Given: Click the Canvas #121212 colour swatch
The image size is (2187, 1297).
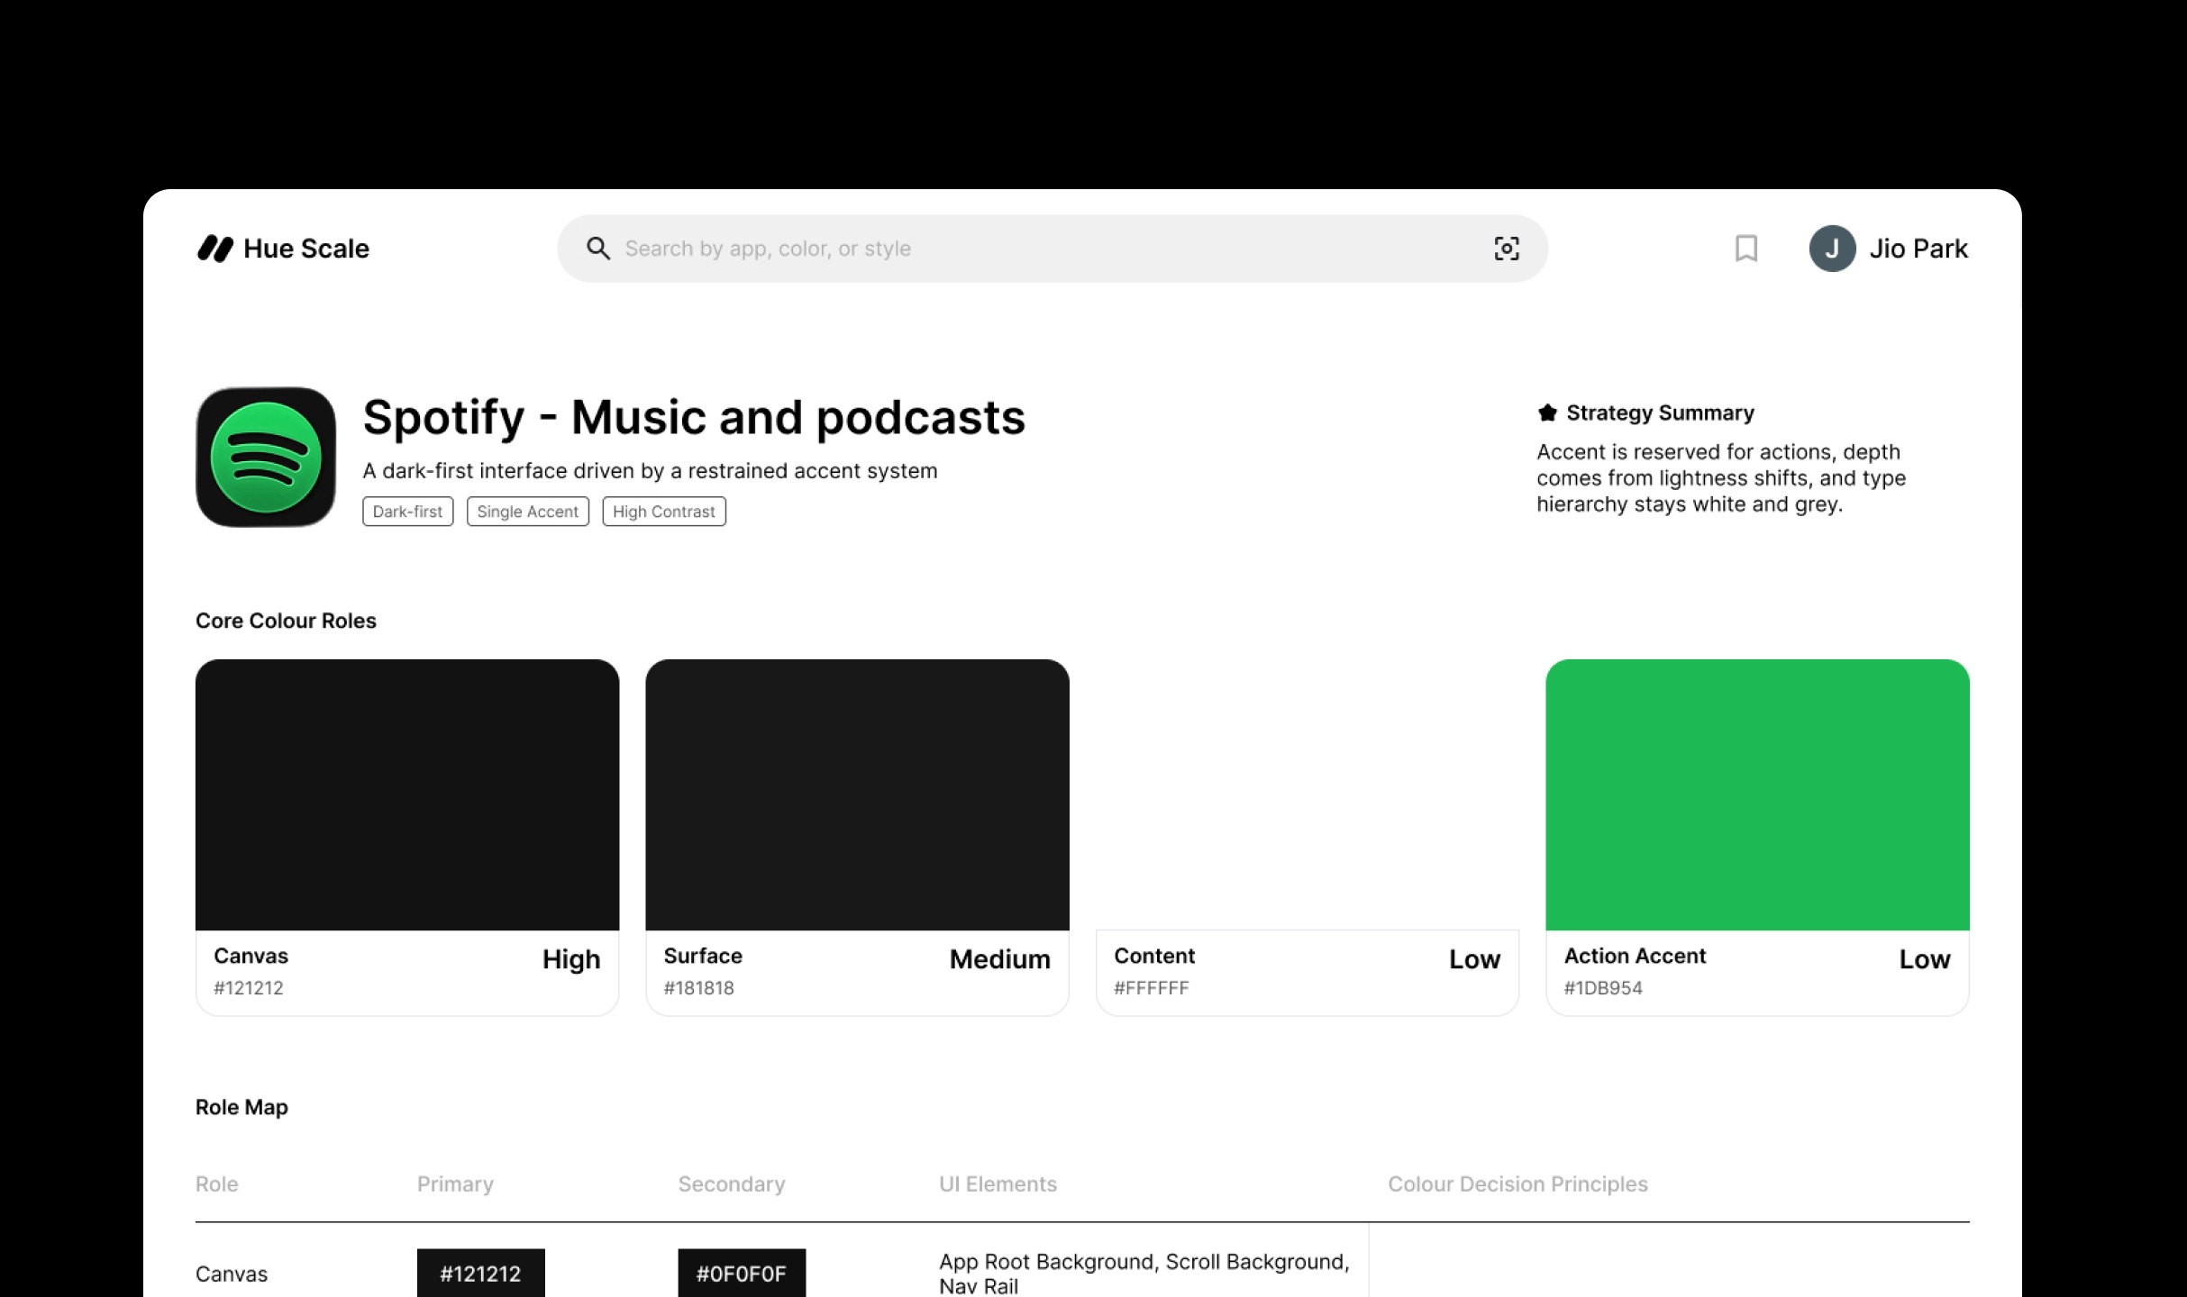Looking at the screenshot, I should [x=407, y=794].
